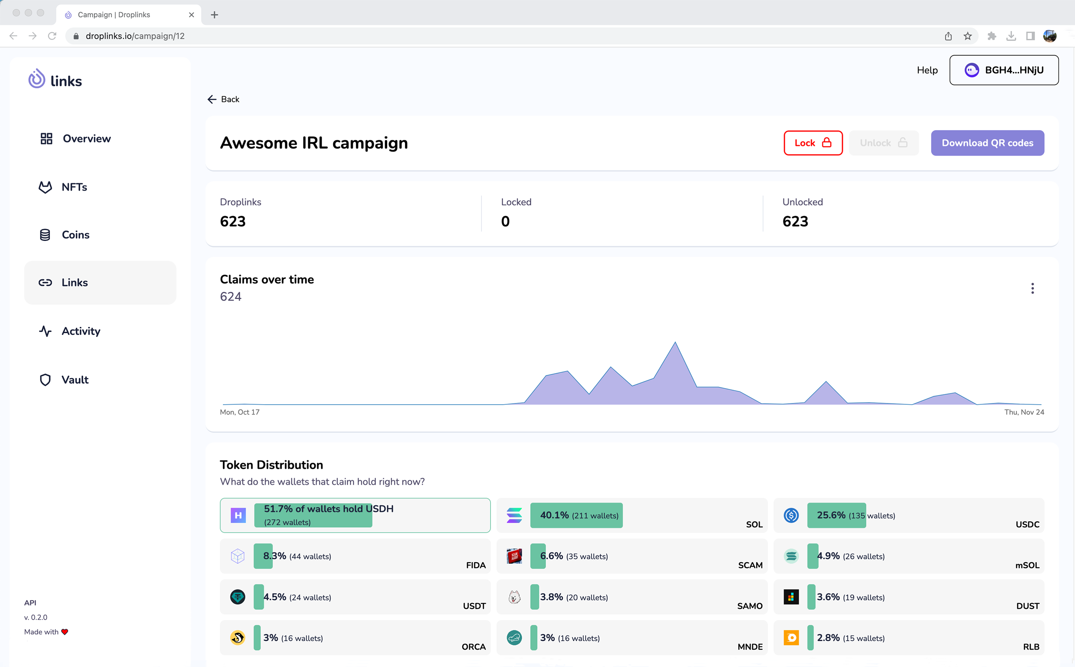Viewport: 1075px width, 667px height.
Task: Click the Download QR codes button
Action: pyautogui.click(x=988, y=143)
